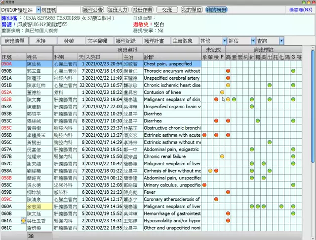Click the 交班 handover button

(x=167, y=10)
